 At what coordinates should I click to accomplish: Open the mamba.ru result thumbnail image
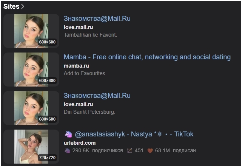[x=31, y=70]
